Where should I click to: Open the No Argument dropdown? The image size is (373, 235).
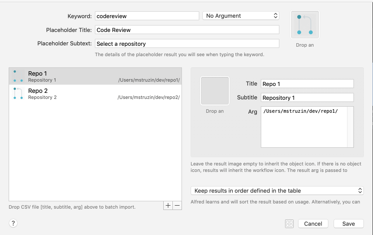coord(241,16)
